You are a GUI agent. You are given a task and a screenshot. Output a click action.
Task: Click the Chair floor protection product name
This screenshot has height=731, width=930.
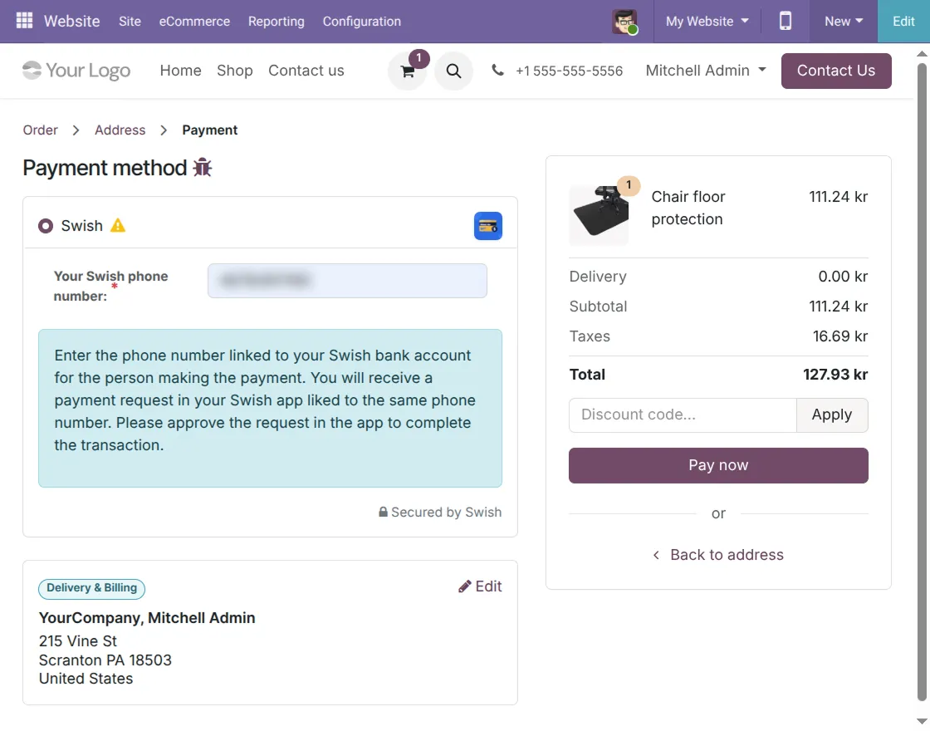pyautogui.click(x=688, y=208)
